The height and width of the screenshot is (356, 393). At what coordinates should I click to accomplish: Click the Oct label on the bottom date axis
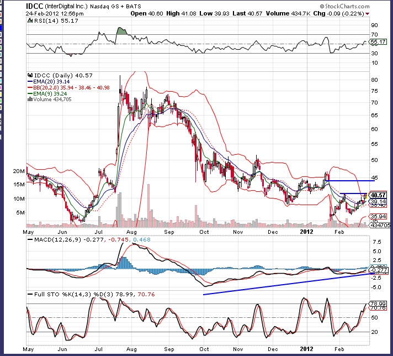(204, 349)
